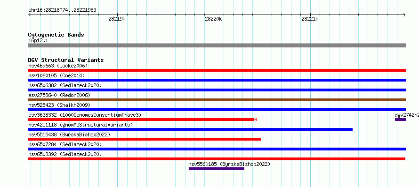The height and width of the screenshot is (187, 419).
Task: Select the small purple dgv2742n2 bar
Action: pos(400,120)
